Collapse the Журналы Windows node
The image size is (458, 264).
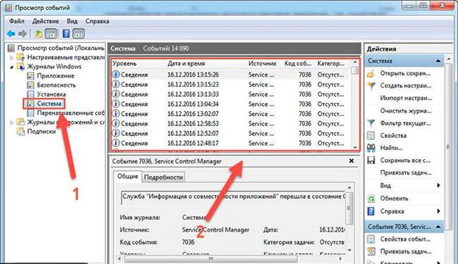coord(12,67)
